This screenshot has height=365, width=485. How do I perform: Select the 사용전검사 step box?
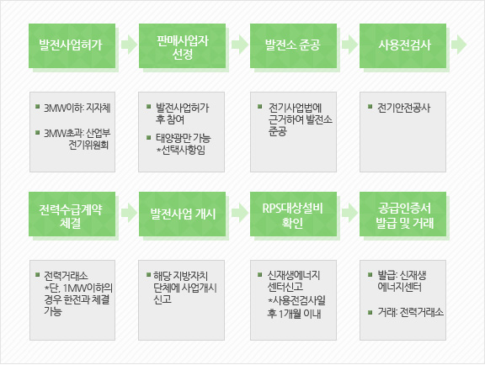click(402, 45)
